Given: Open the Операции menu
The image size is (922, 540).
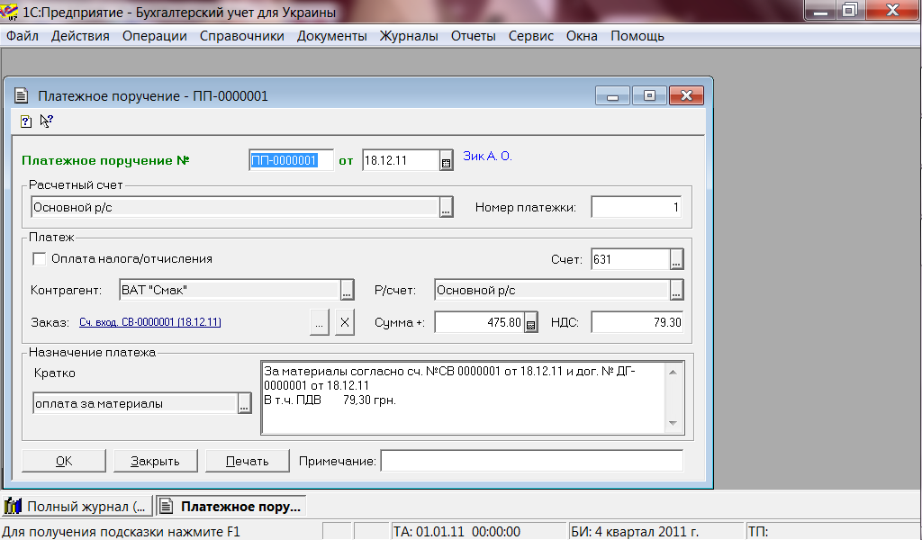Looking at the screenshot, I should point(155,36).
